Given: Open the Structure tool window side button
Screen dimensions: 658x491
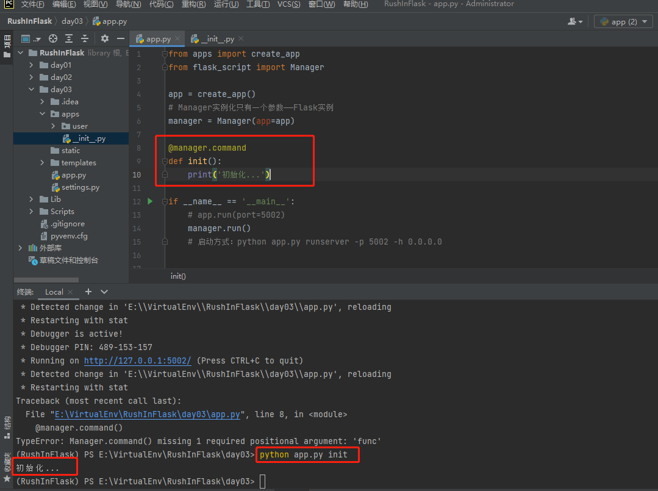Looking at the screenshot, I should [x=7, y=427].
